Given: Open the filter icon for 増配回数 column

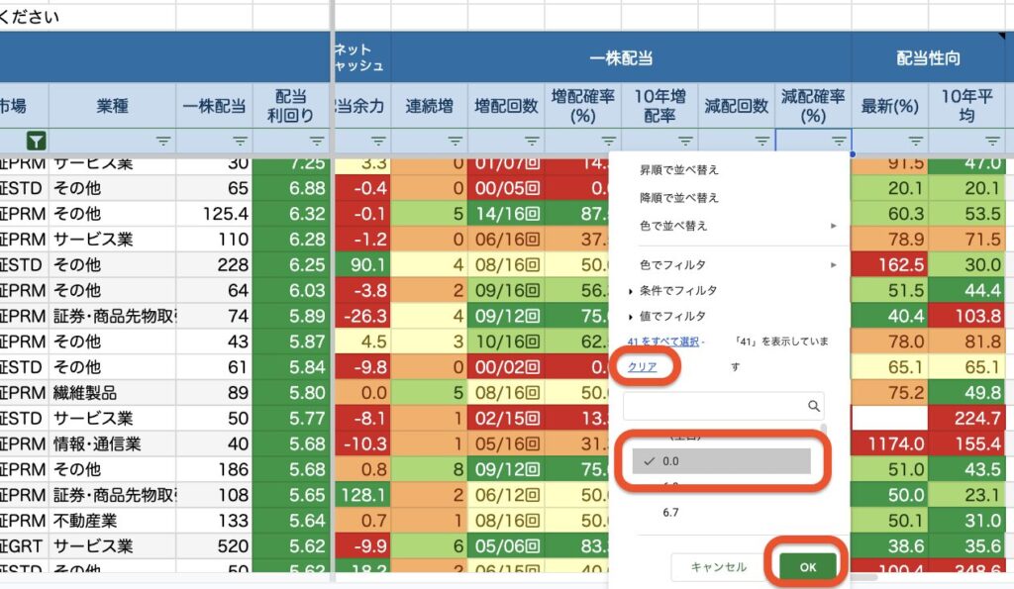Looking at the screenshot, I should tap(532, 142).
